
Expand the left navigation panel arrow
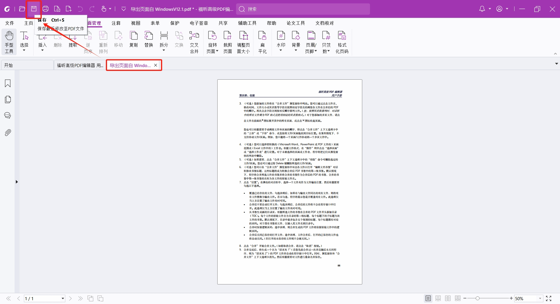pos(17,182)
